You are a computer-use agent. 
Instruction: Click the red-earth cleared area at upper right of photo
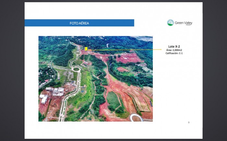click(x=130, y=58)
